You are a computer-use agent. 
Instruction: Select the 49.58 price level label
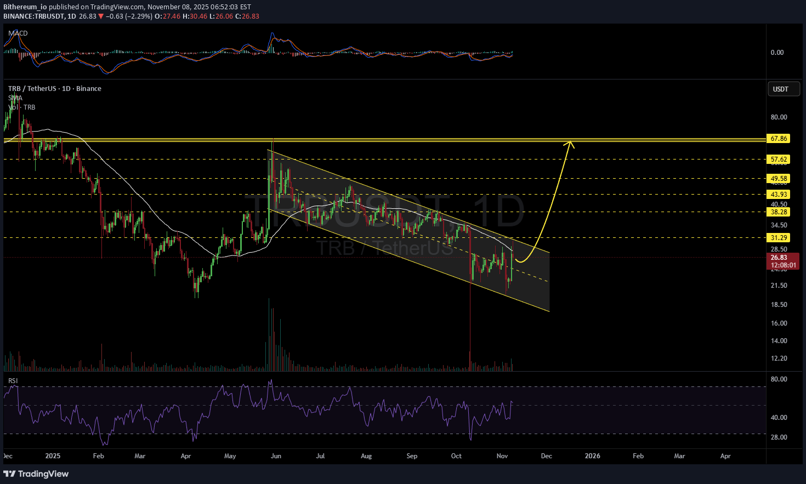coord(779,179)
